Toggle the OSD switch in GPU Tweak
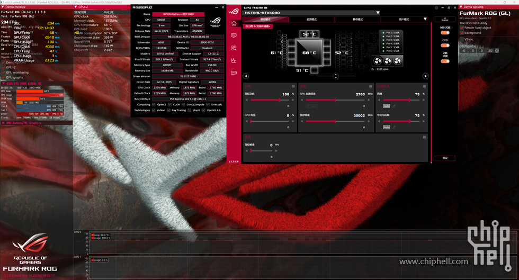Image resolution: width=519 pixels, height=280 pixels. point(445,46)
